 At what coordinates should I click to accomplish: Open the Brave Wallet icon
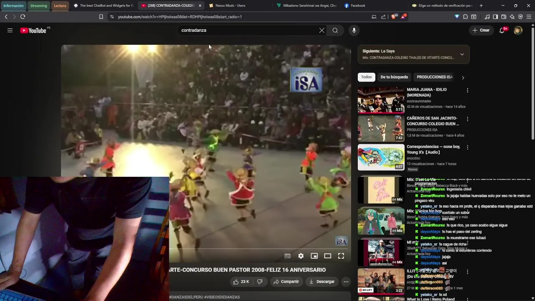click(x=504, y=17)
